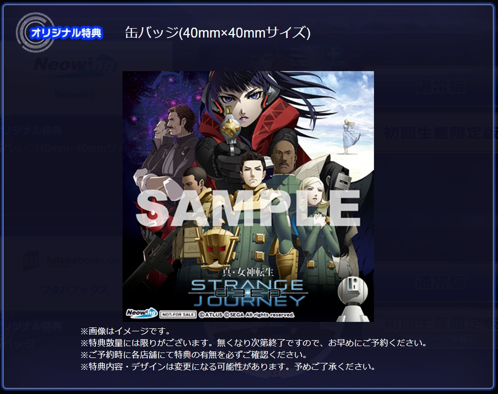Click the dimmed Neowing store logo behind the popup

pos(76,66)
